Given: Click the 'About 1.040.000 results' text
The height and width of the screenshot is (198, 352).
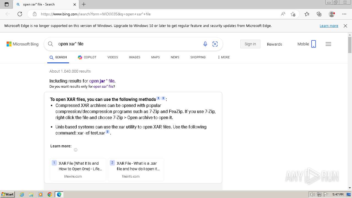Looking at the screenshot, I should point(70,71).
